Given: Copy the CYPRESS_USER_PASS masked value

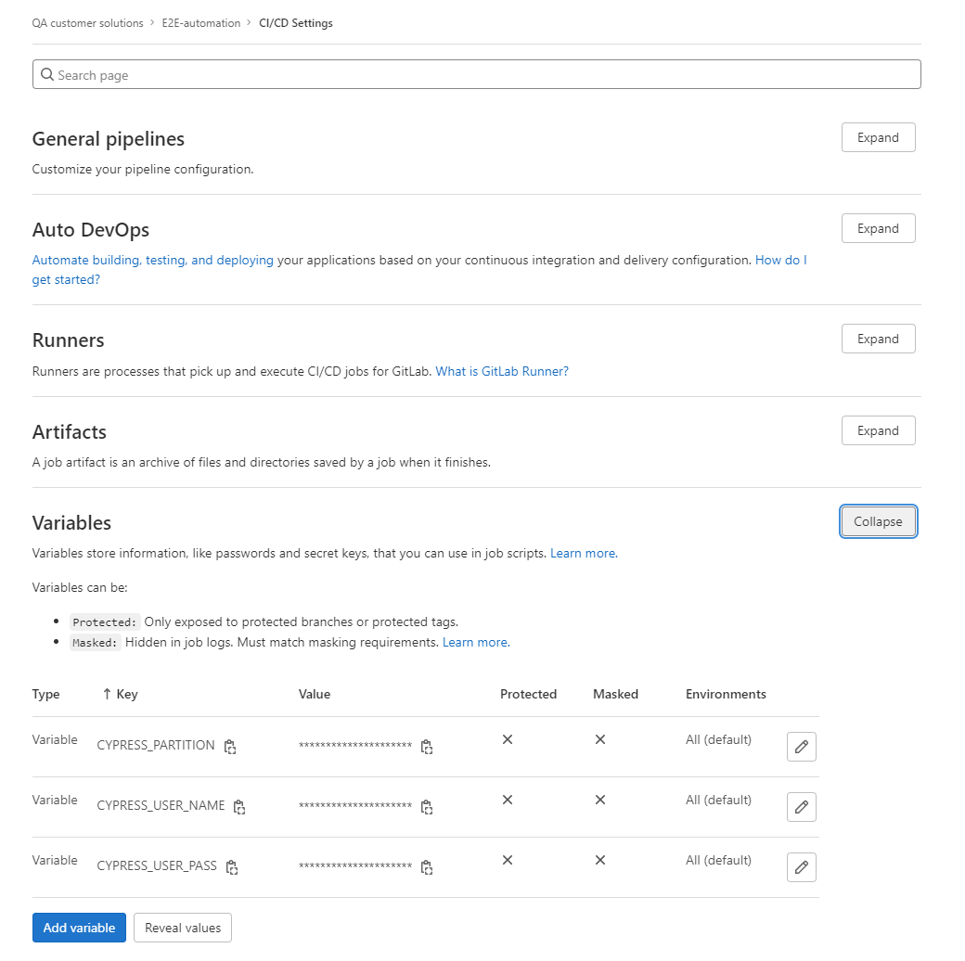Looking at the screenshot, I should click(x=427, y=867).
